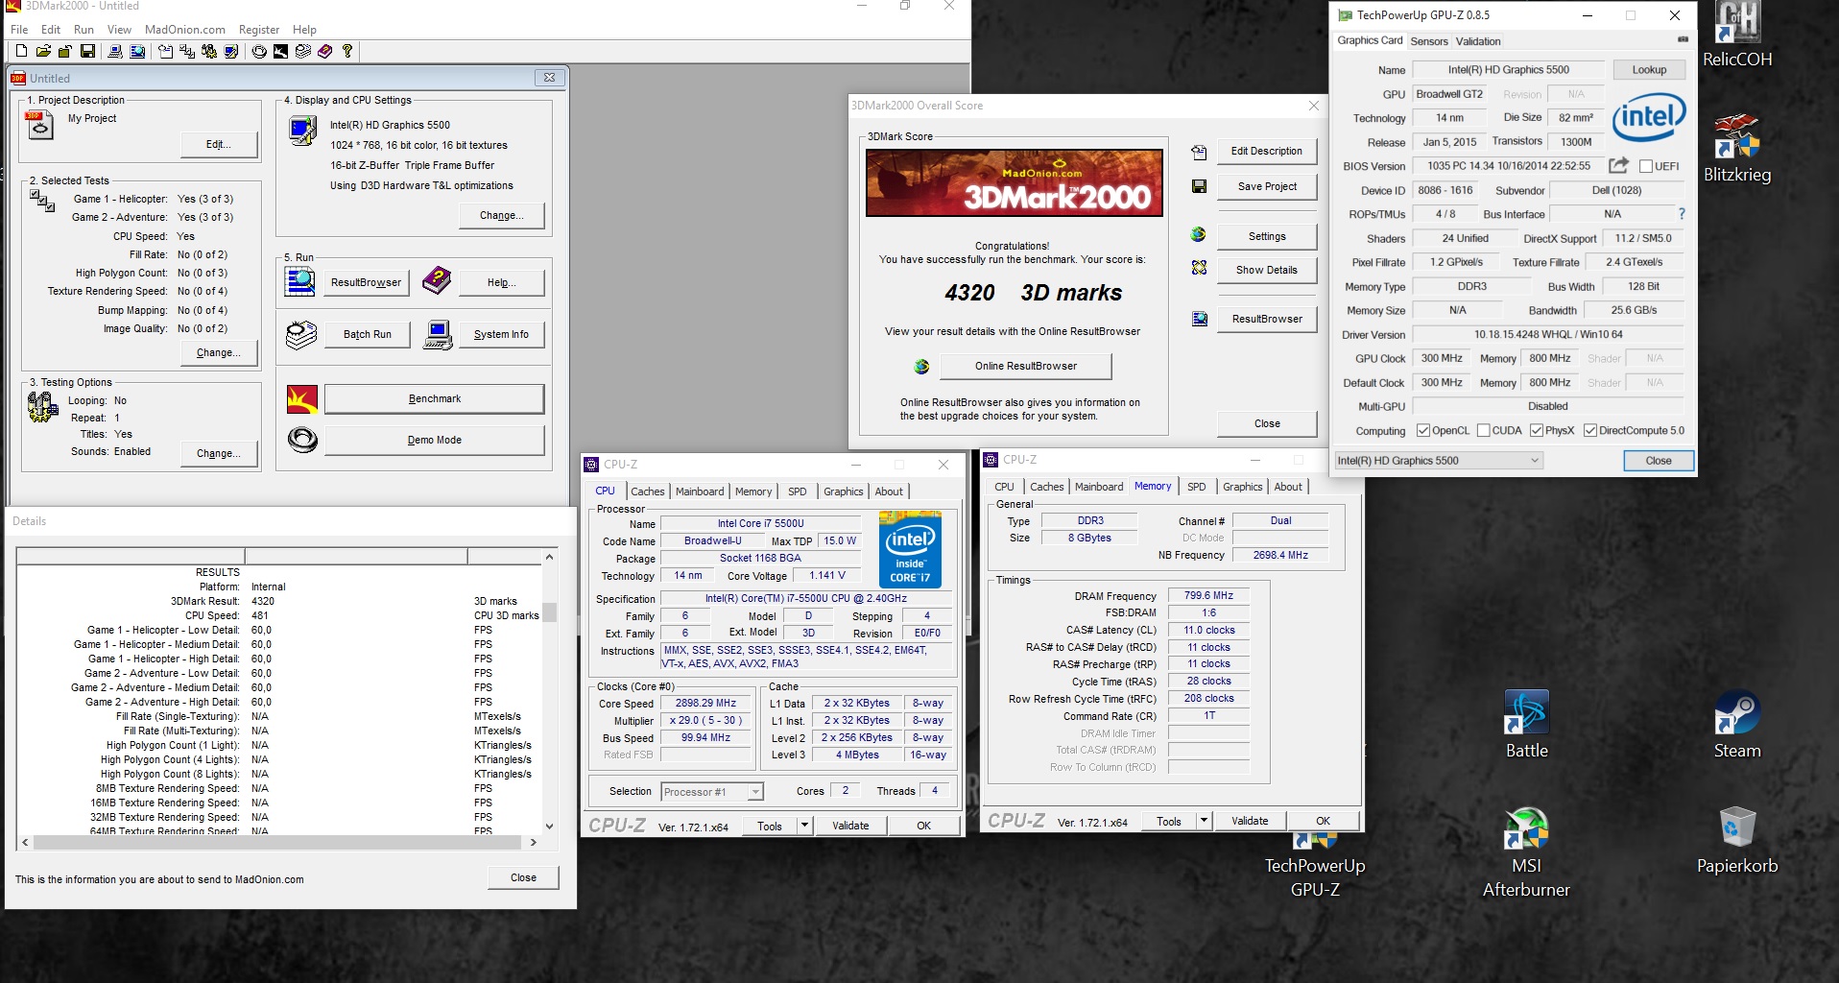This screenshot has width=1839, height=983.
Task: Click the System Info button
Action: (501, 334)
